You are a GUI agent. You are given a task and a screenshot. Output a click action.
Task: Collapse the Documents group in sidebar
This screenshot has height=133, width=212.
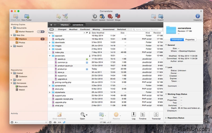[x=11, y=28]
